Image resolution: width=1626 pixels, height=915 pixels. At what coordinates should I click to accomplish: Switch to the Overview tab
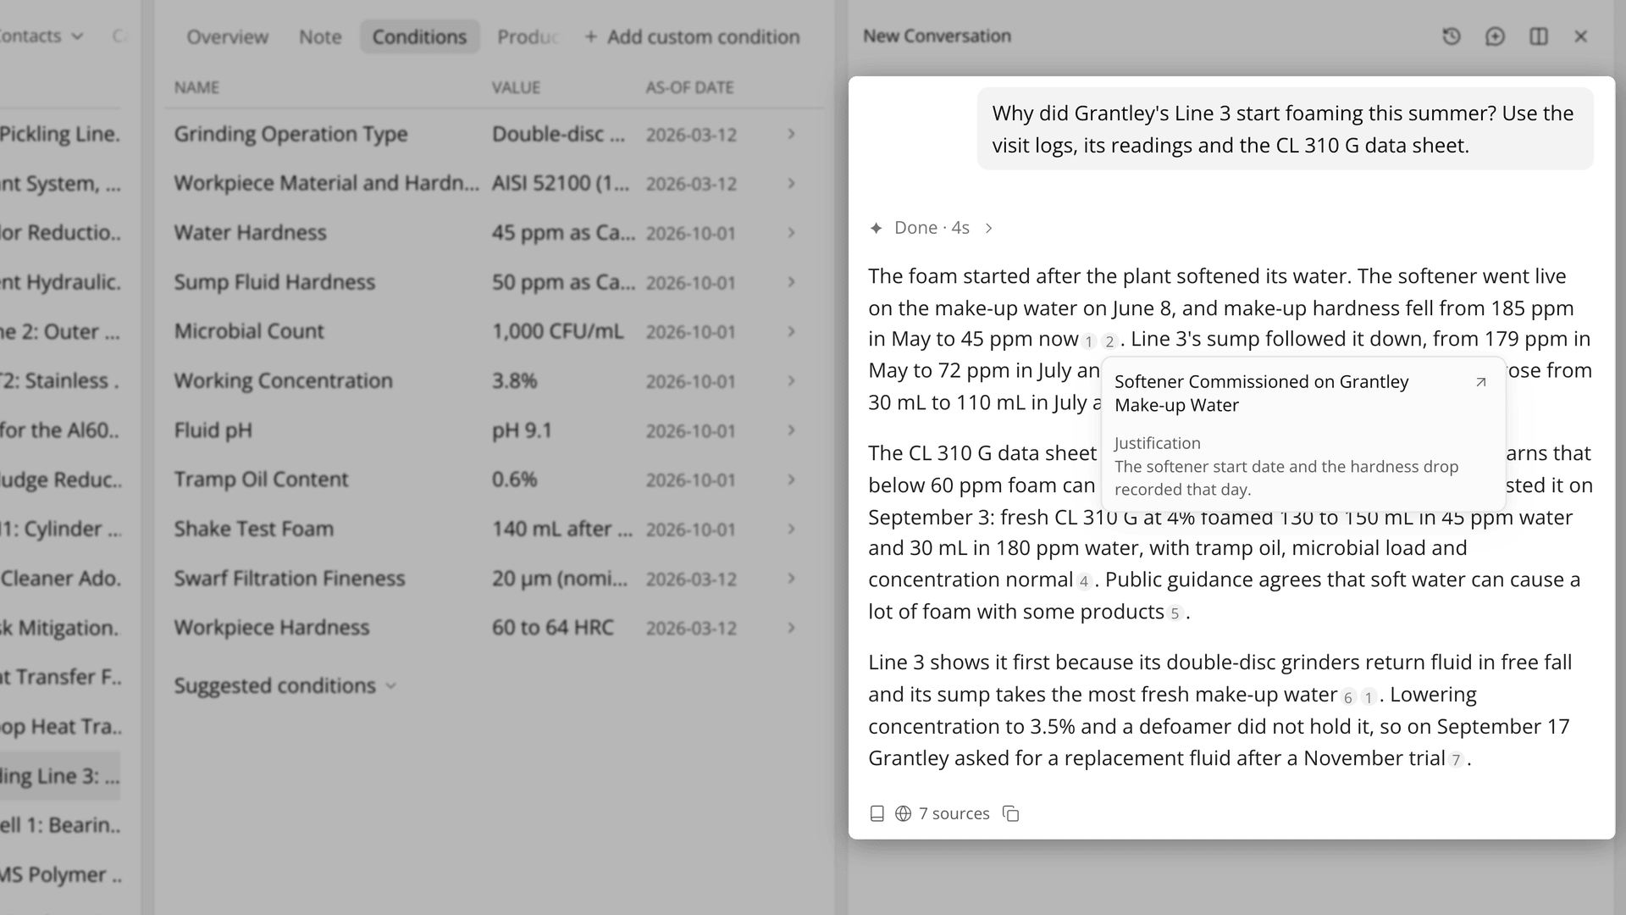(x=227, y=36)
